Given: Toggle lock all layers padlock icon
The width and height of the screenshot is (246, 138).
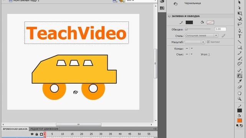Looking at the screenshot, I should tap(37, 134).
